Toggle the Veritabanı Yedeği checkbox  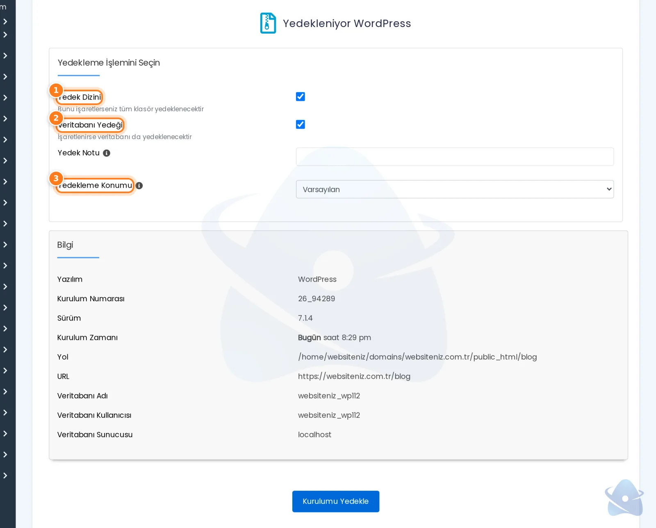pos(300,125)
